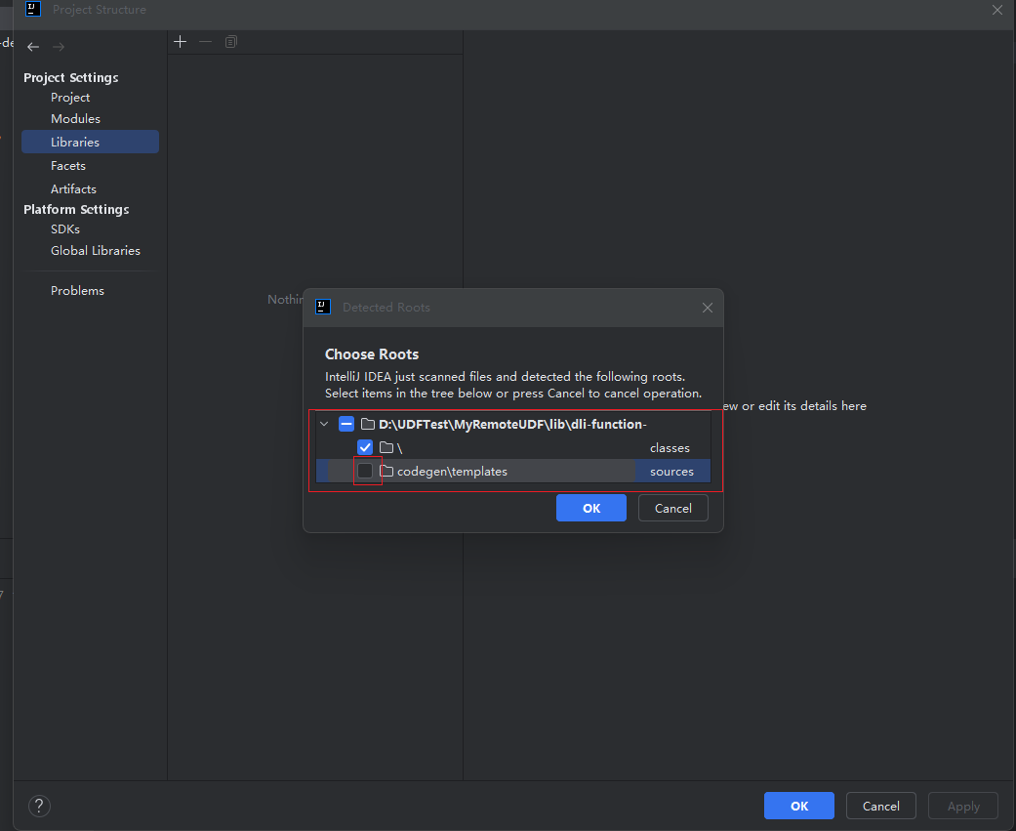Navigate back with the left arrow
The image size is (1016, 831).
tap(33, 47)
